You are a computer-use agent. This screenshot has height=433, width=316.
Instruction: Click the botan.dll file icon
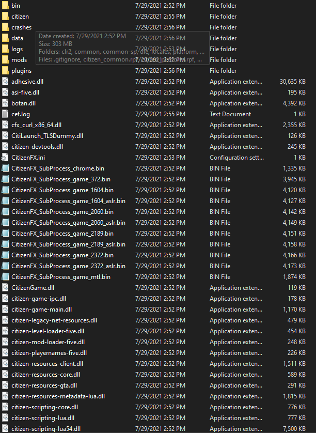pyautogui.click(x=5, y=103)
